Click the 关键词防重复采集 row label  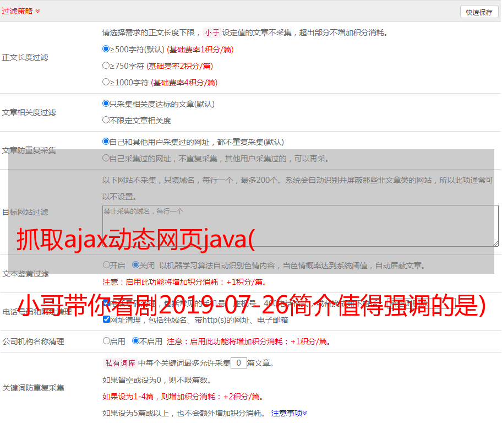tap(33, 388)
